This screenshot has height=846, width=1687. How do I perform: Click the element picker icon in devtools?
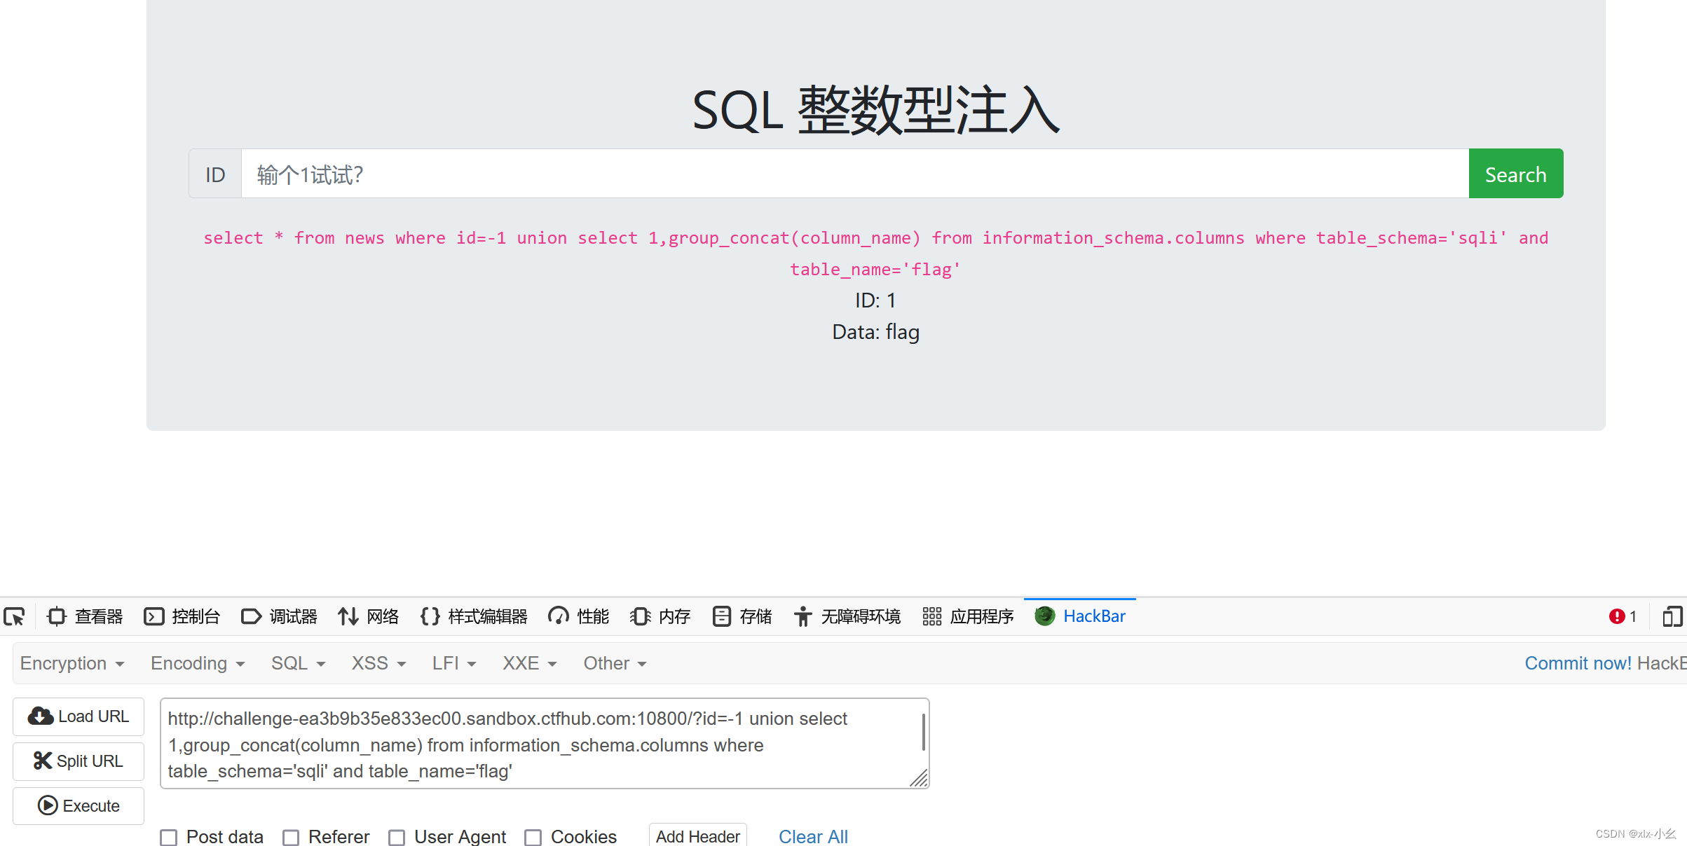(14, 616)
